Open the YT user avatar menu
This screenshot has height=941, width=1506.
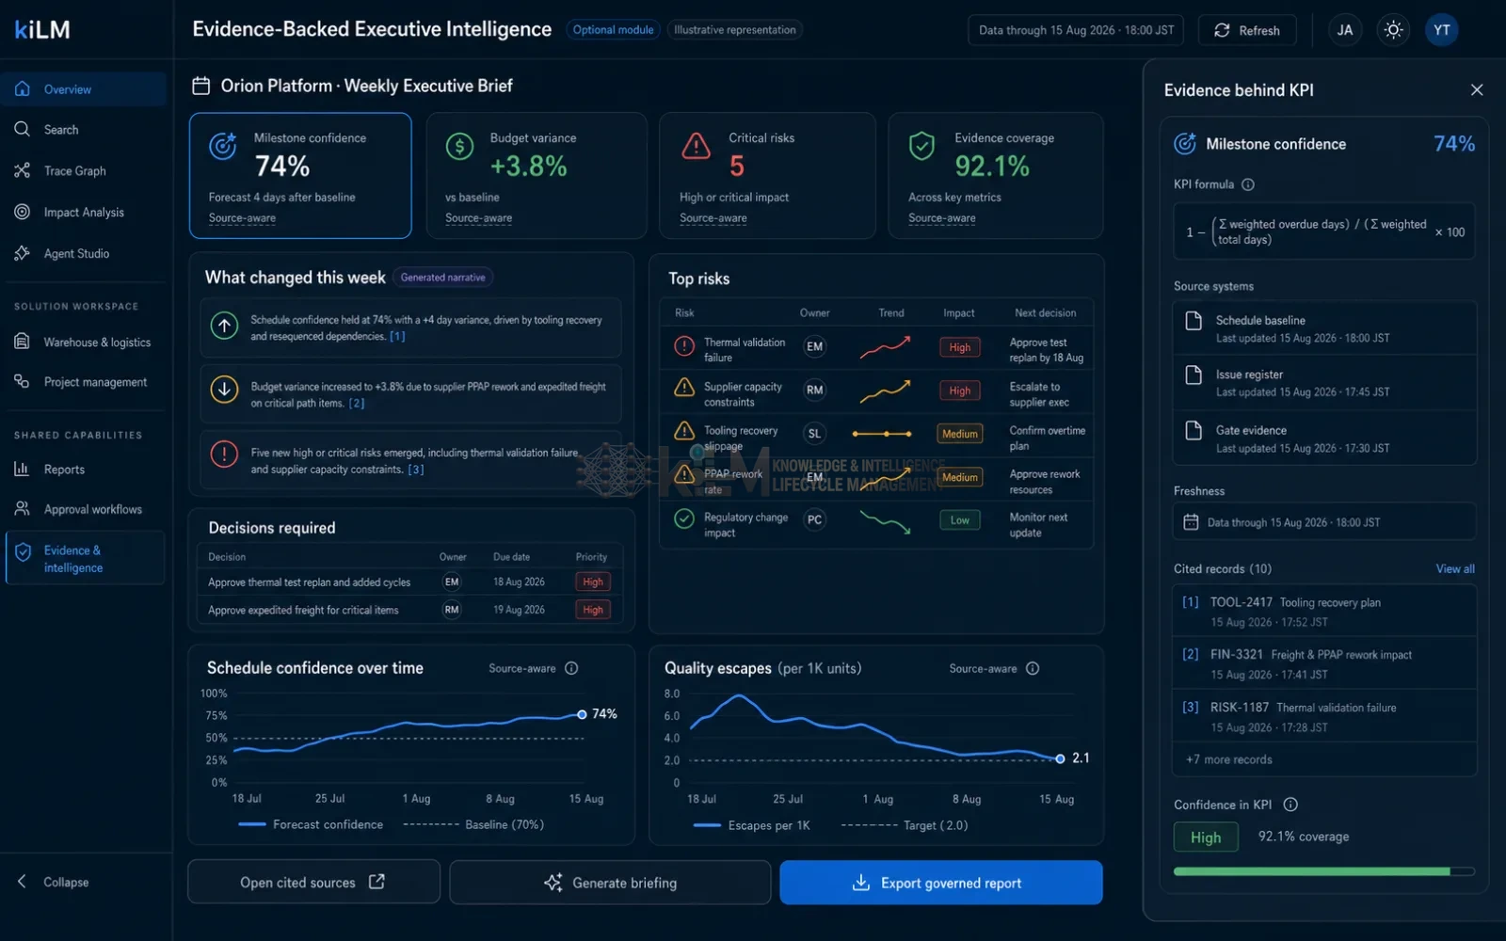pos(1442,30)
